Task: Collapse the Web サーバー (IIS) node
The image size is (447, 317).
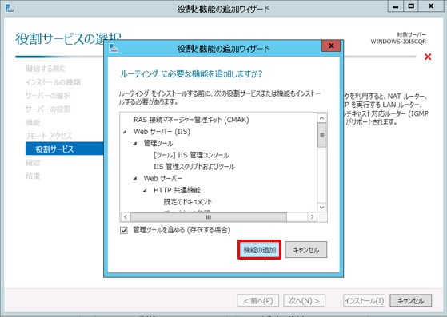Action: (125, 132)
